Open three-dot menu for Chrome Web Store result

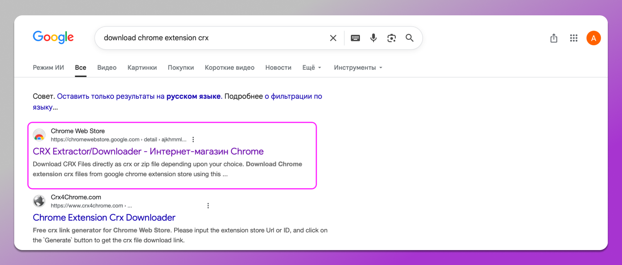(193, 140)
